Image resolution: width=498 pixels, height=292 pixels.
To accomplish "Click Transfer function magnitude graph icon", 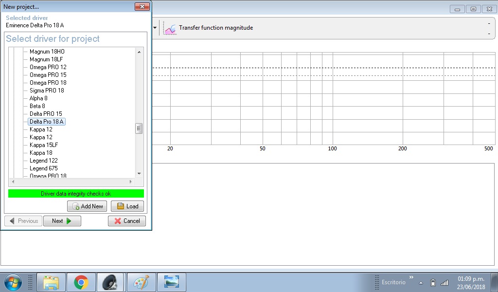I will coord(170,29).
